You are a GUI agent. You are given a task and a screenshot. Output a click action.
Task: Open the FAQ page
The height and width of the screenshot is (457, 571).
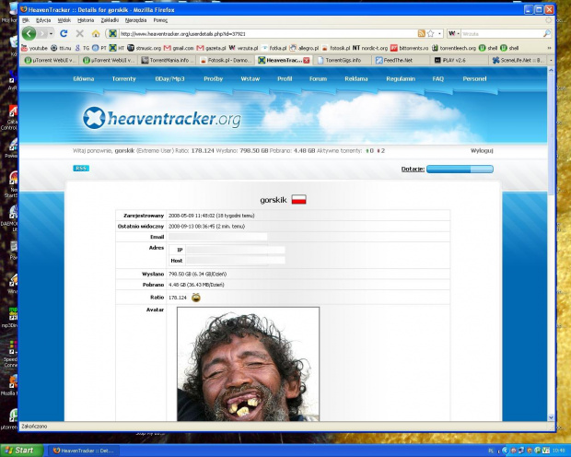point(438,78)
